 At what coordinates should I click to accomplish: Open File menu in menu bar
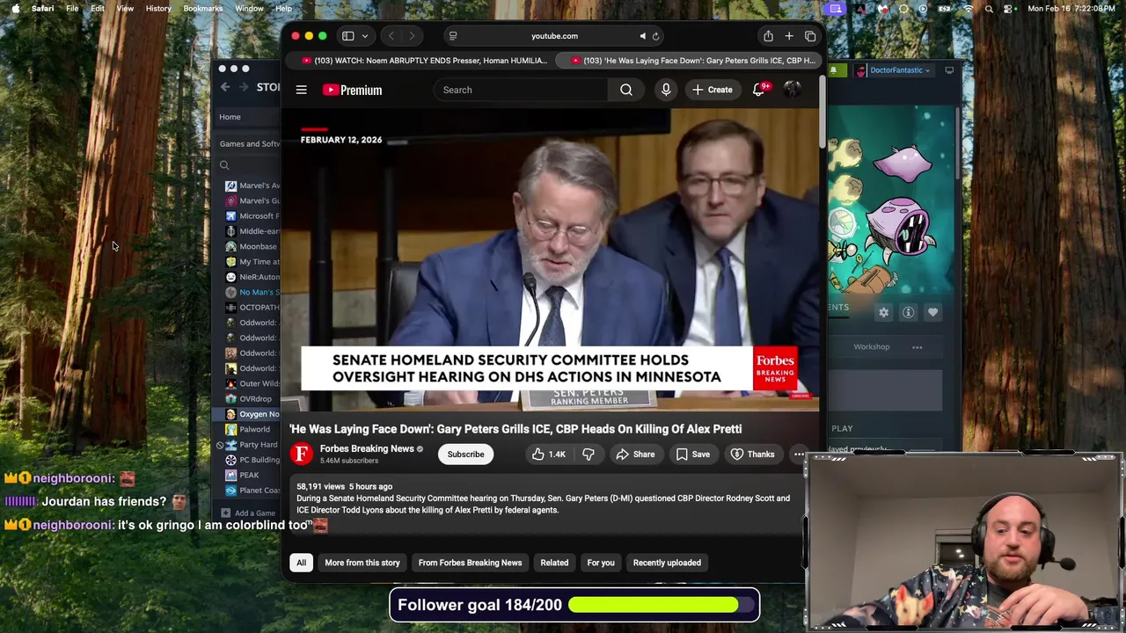click(x=72, y=9)
